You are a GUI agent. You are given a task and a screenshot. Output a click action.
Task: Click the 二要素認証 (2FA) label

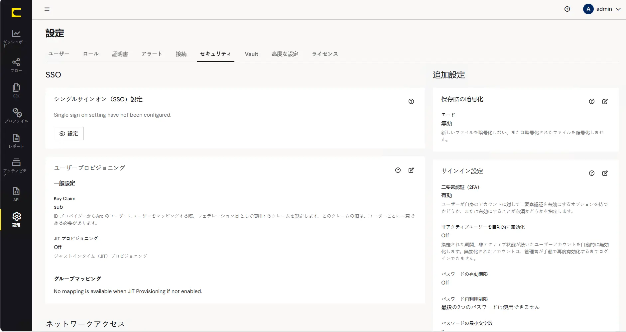(x=460, y=187)
